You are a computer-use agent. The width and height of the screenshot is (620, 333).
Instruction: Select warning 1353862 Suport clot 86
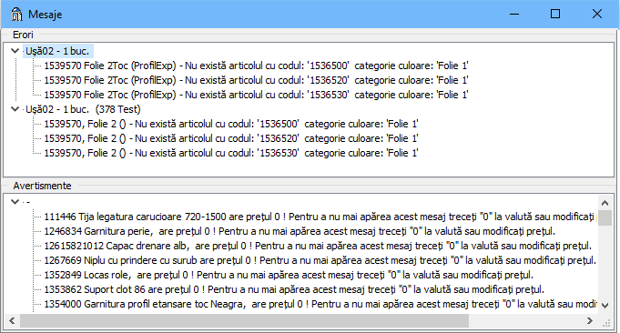(x=294, y=289)
